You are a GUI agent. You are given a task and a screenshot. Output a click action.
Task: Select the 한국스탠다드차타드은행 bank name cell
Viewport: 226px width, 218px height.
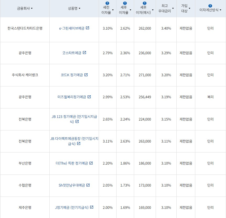click(x=25, y=28)
